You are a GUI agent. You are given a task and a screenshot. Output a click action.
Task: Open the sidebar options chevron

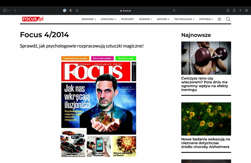(9, 10)
